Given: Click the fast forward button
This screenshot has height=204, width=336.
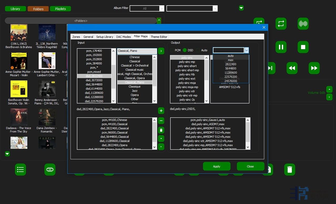Looking at the screenshot, I should click(x=314, y=68).
